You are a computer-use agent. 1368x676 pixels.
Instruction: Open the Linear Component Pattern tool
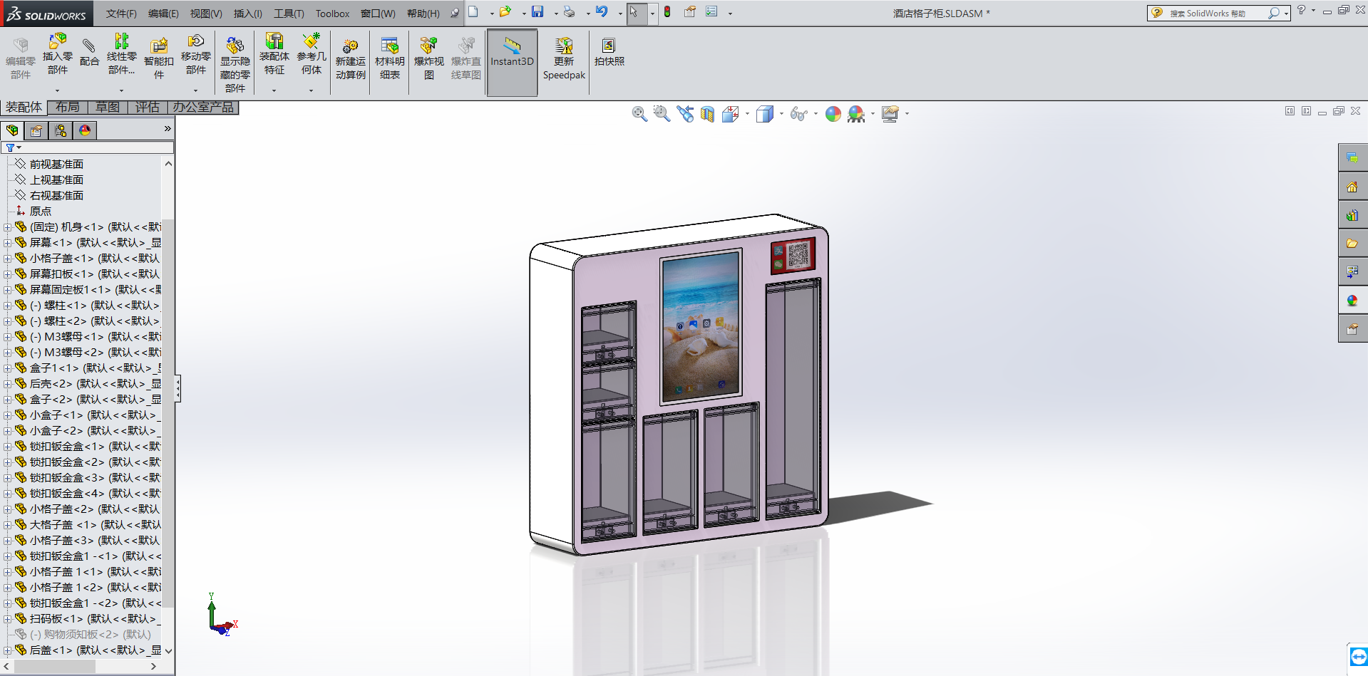(121, 54)
